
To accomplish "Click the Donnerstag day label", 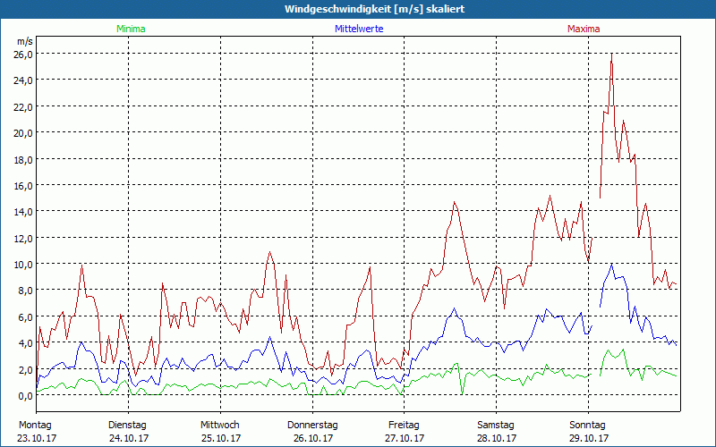I will pos(312,426).
